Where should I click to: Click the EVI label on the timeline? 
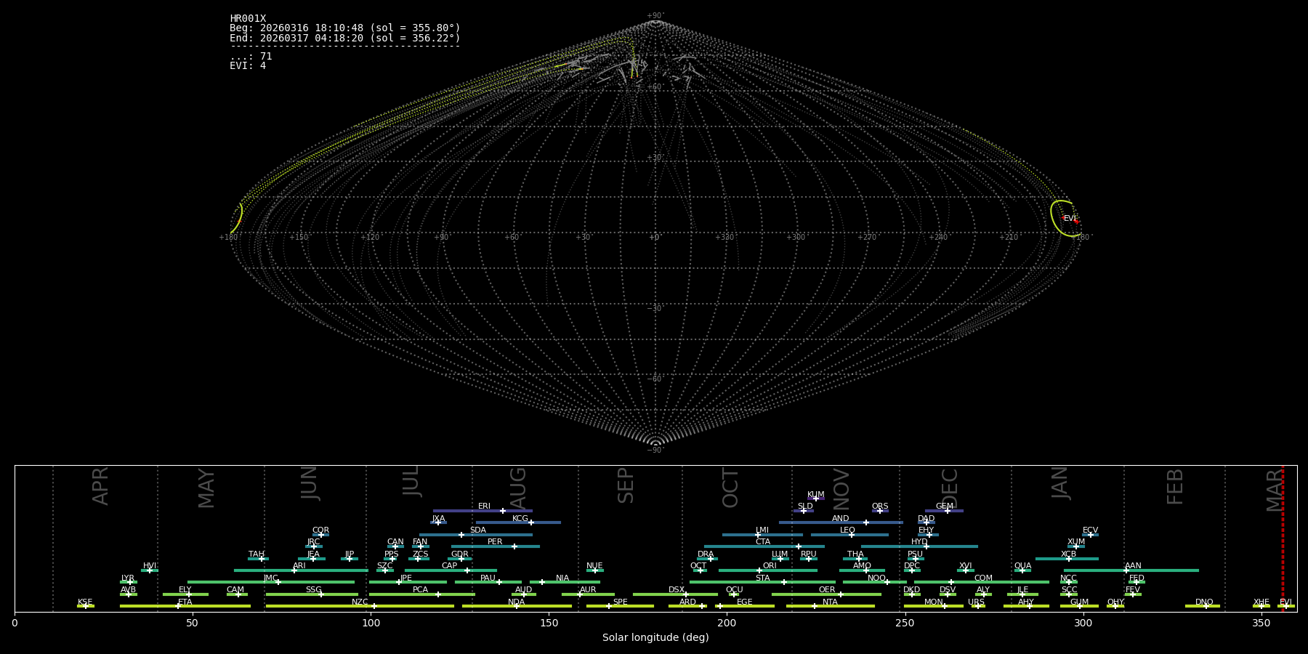click(1285, 602)
